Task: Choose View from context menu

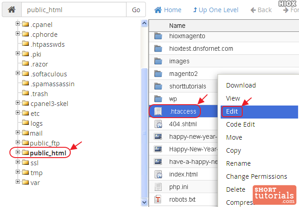Action: click(x=233, y=98)
